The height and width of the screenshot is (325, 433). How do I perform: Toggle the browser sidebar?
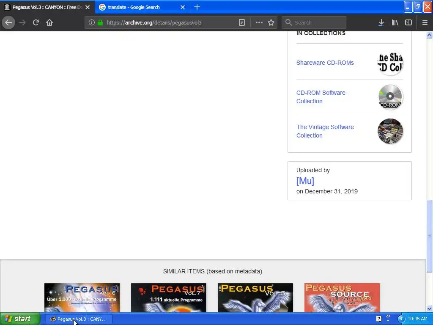coord(408,22)
